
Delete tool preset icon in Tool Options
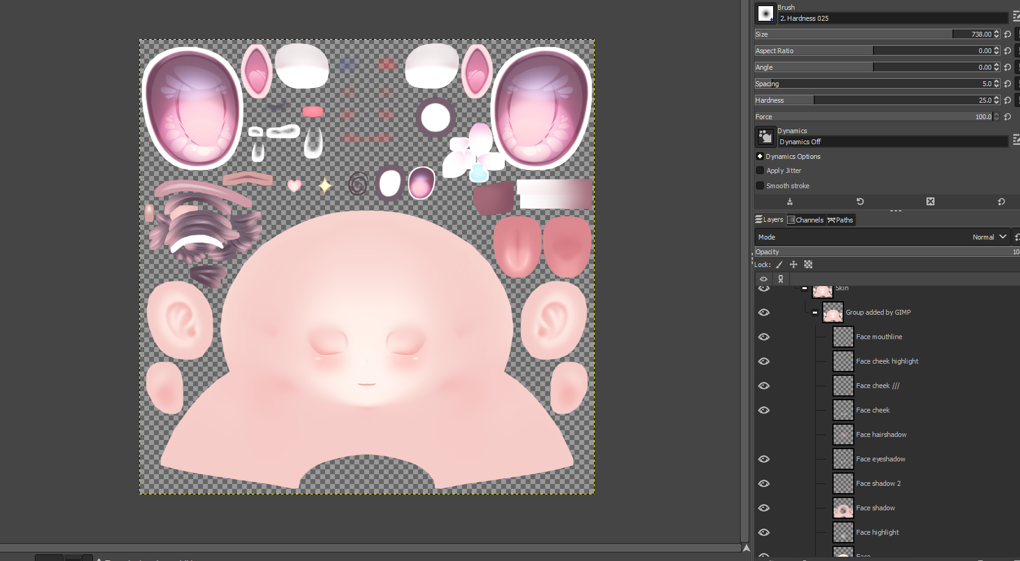(x=930, y=201)
